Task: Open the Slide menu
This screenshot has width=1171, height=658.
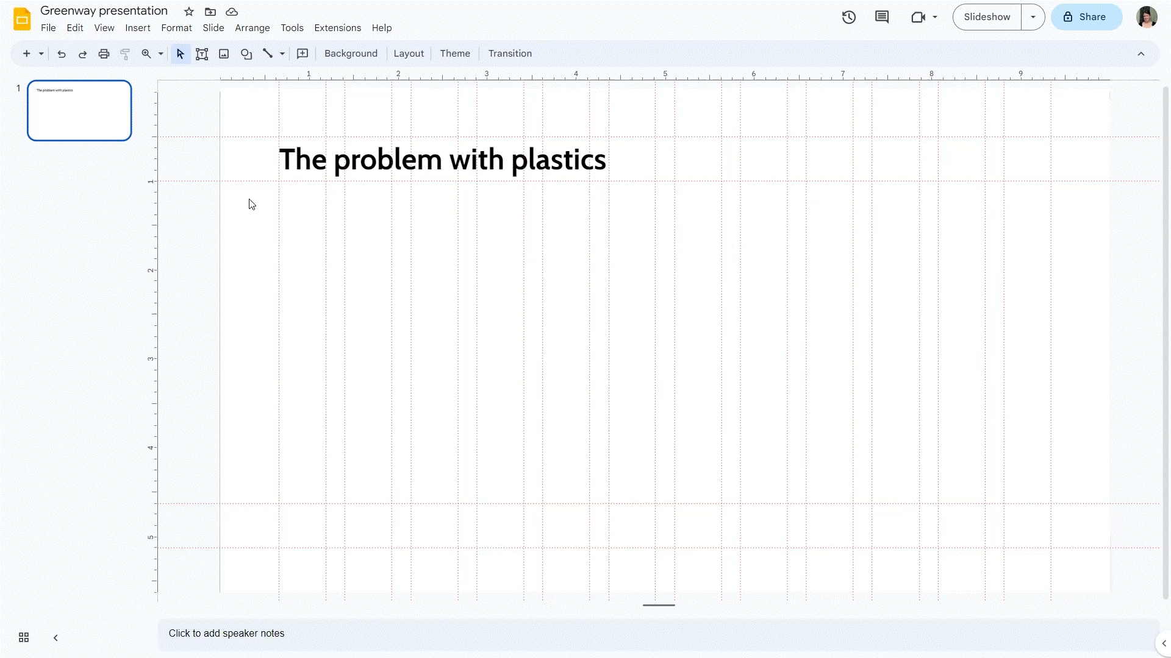Action: pyautogui.click(x=213, y=27)
